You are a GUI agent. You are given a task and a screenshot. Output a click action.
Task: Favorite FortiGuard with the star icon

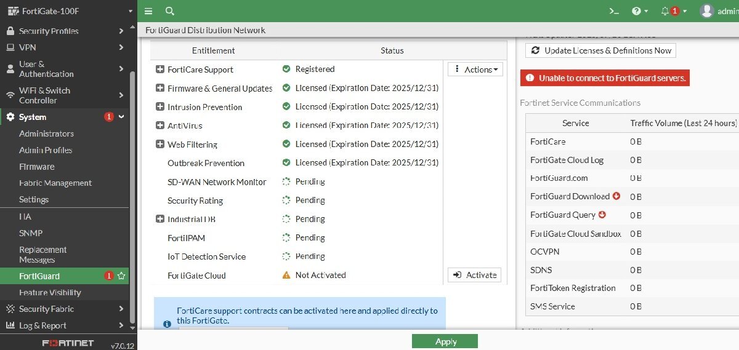click(121, 276)
